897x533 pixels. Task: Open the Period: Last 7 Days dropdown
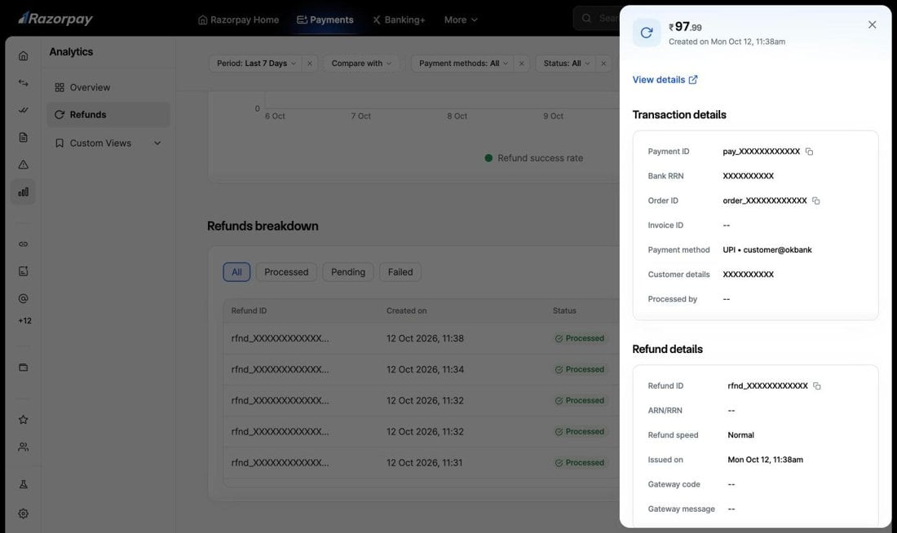coord(256,64)
